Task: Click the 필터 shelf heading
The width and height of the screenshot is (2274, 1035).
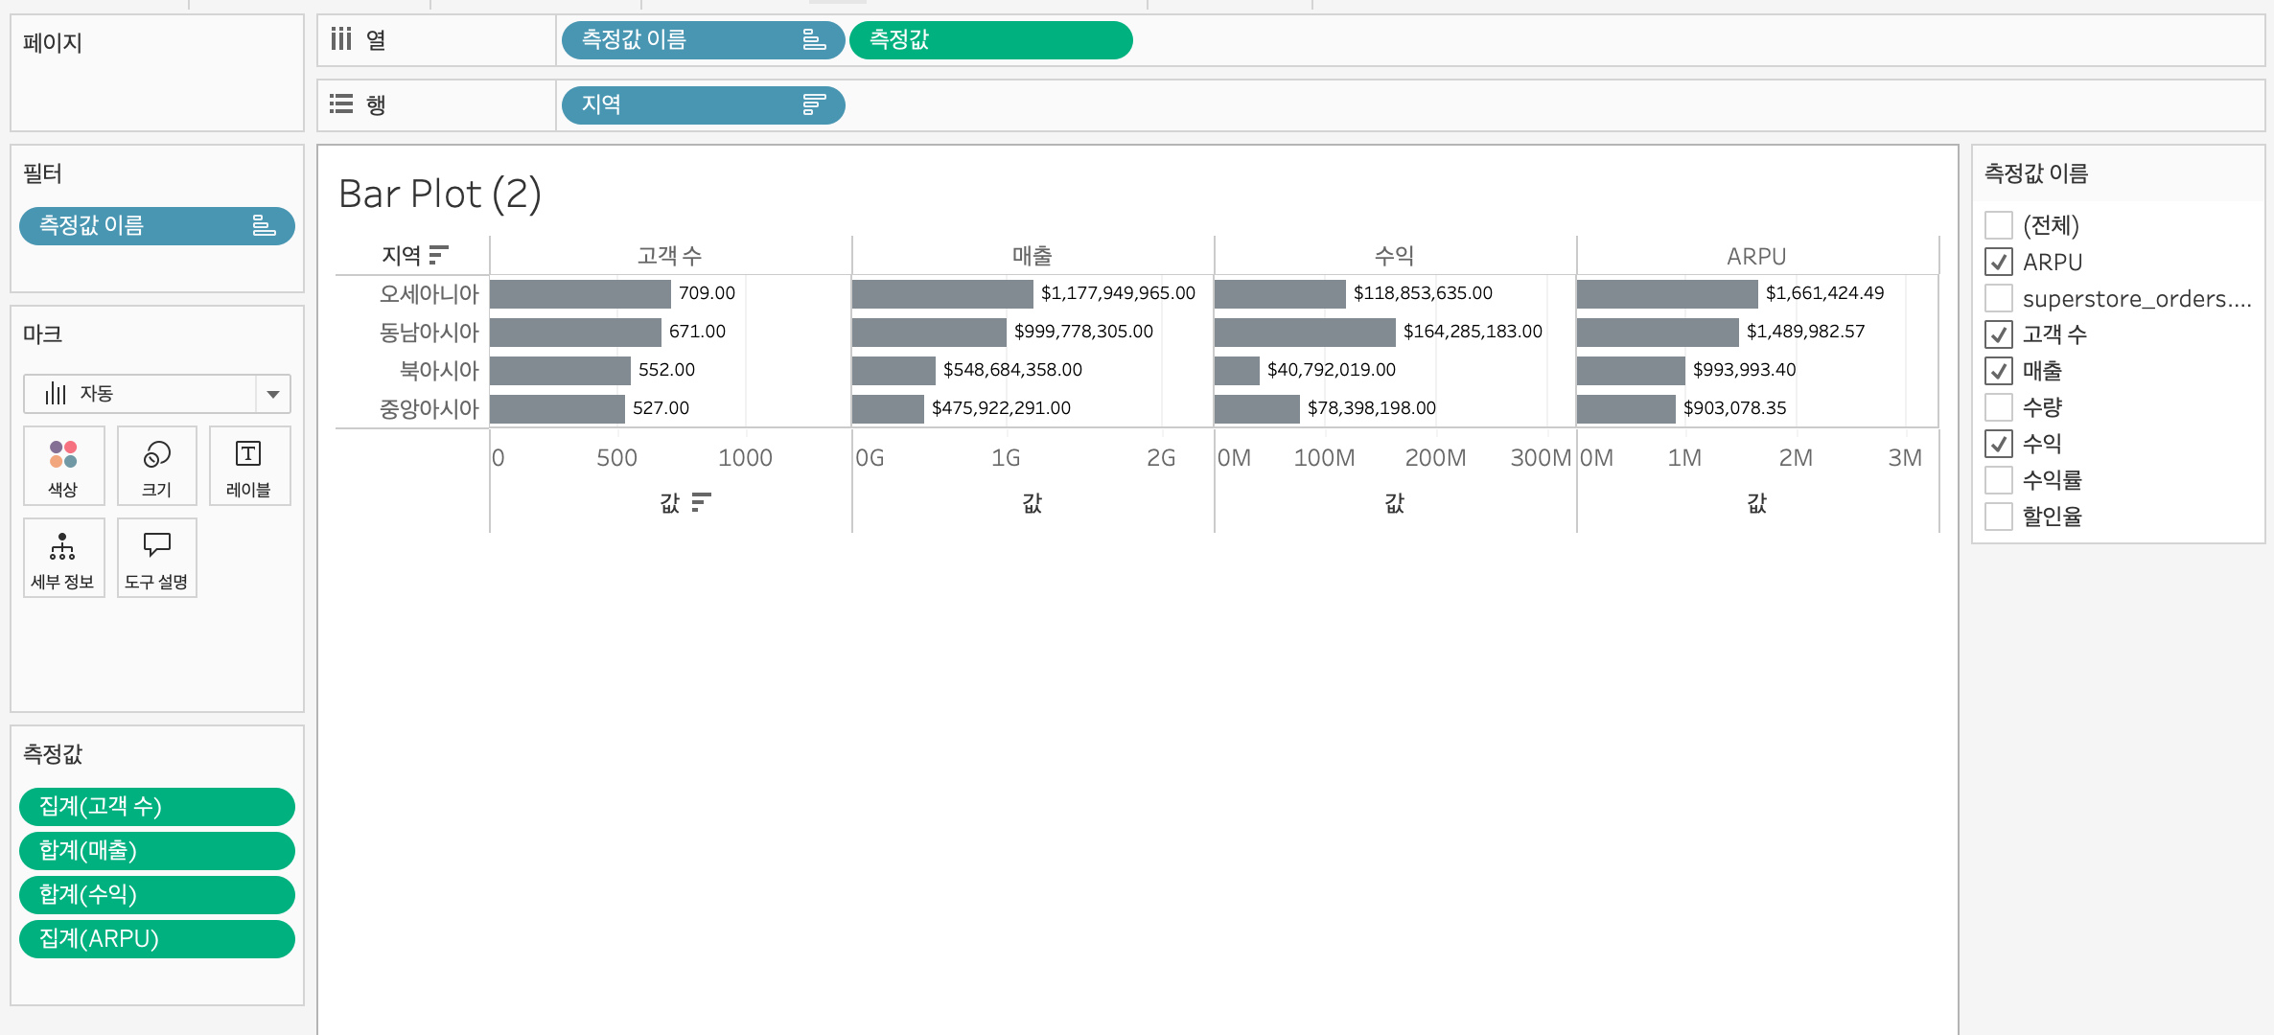Action: (43, 173)
